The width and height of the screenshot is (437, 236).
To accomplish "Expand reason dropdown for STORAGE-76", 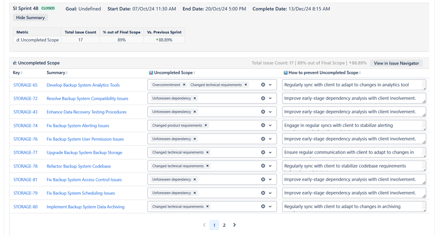I will pyautogui.click(x=270, y=139).
